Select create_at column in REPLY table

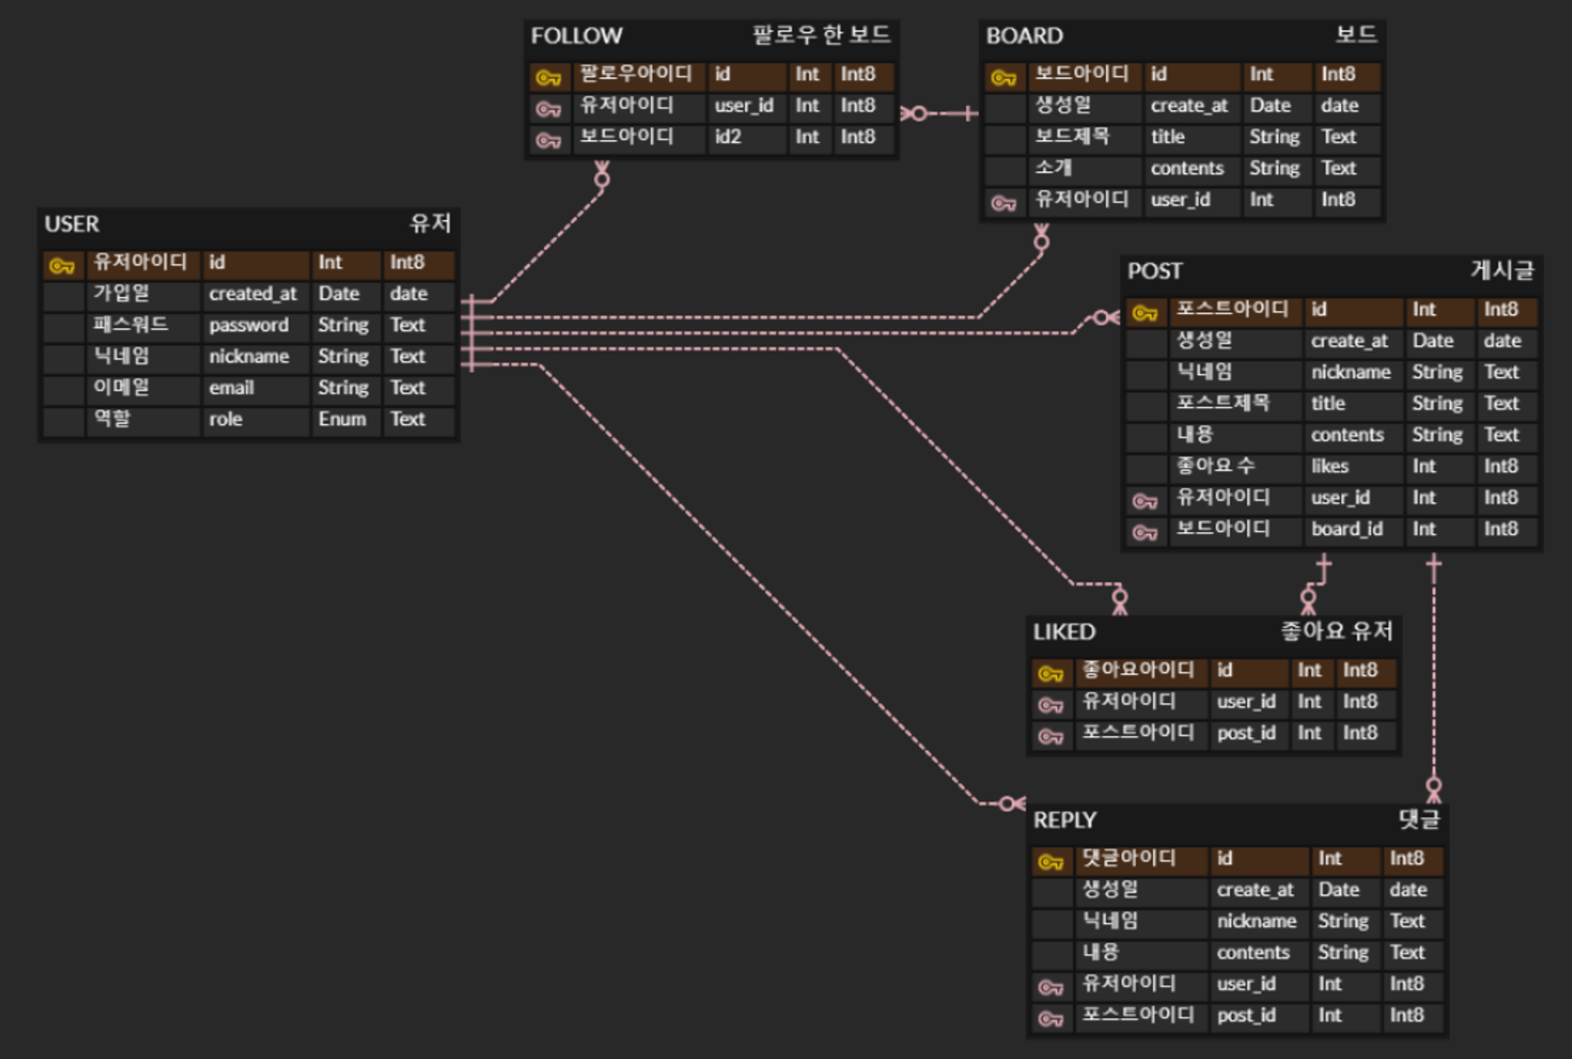(1255, 890)
